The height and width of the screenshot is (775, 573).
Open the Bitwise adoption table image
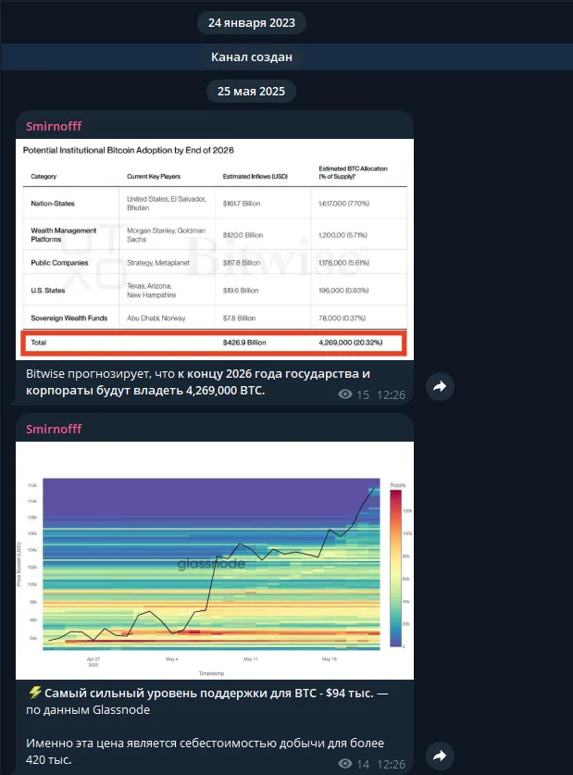[x=215, y=249]
